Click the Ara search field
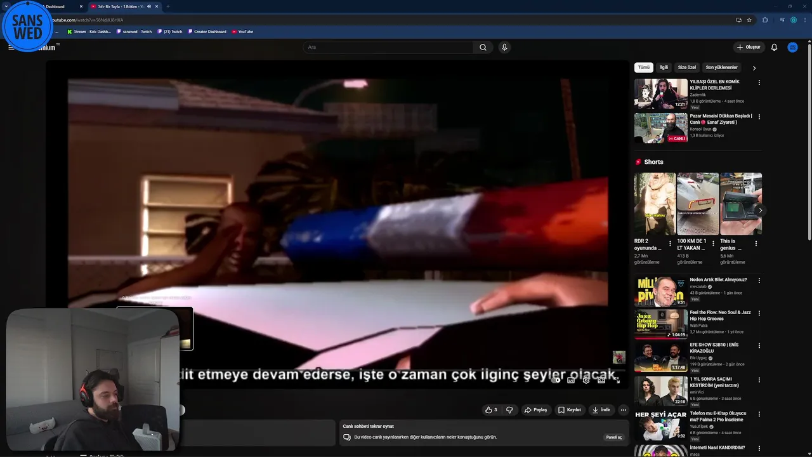Screen dimensions: 812x457 (388, 47)
